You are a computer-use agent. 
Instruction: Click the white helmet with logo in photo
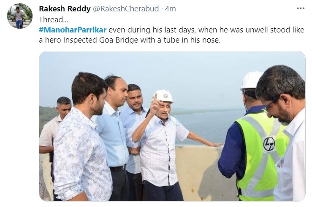[164, 96]
